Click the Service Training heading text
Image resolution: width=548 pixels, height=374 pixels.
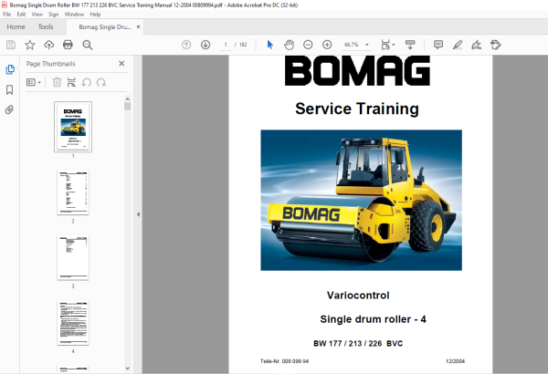pos(357,109)
